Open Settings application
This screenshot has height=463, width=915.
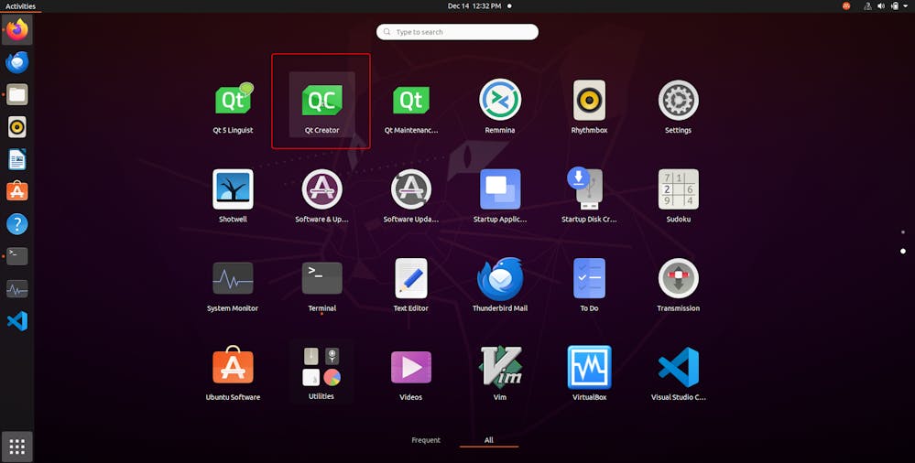(678, 108)
